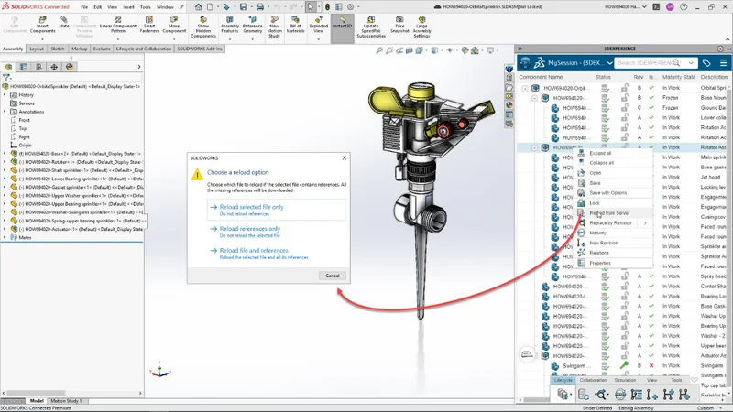The height and width of the screenshot is (412, 733).
Task: Click the appearance color sphere tab
Action: [70, 67]
